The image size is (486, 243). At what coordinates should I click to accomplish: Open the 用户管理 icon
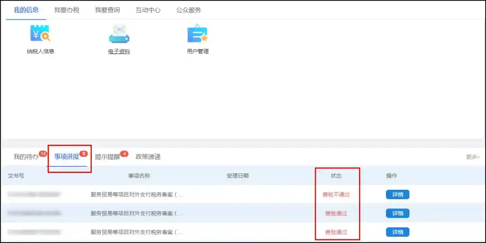pos(198,34)
